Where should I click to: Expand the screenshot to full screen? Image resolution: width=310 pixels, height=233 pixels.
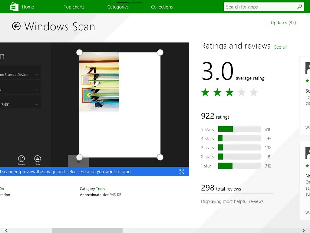coord(182,172)
